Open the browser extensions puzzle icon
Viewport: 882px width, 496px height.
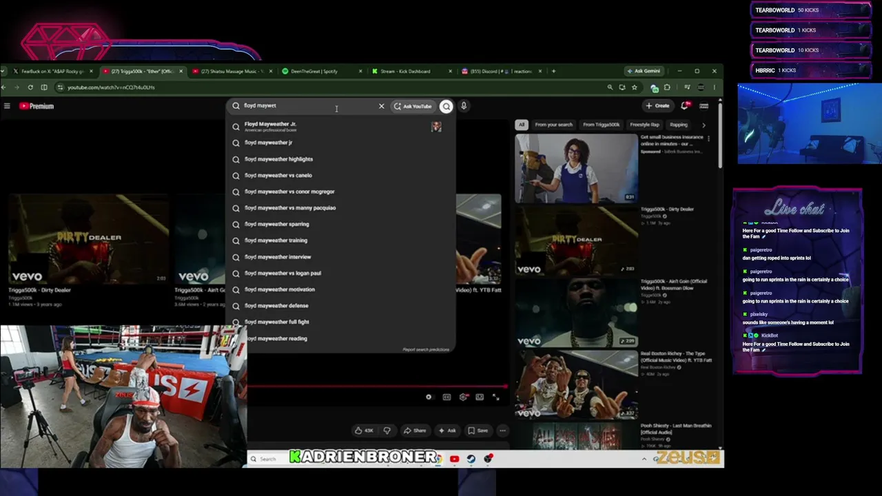coord(666,87)
